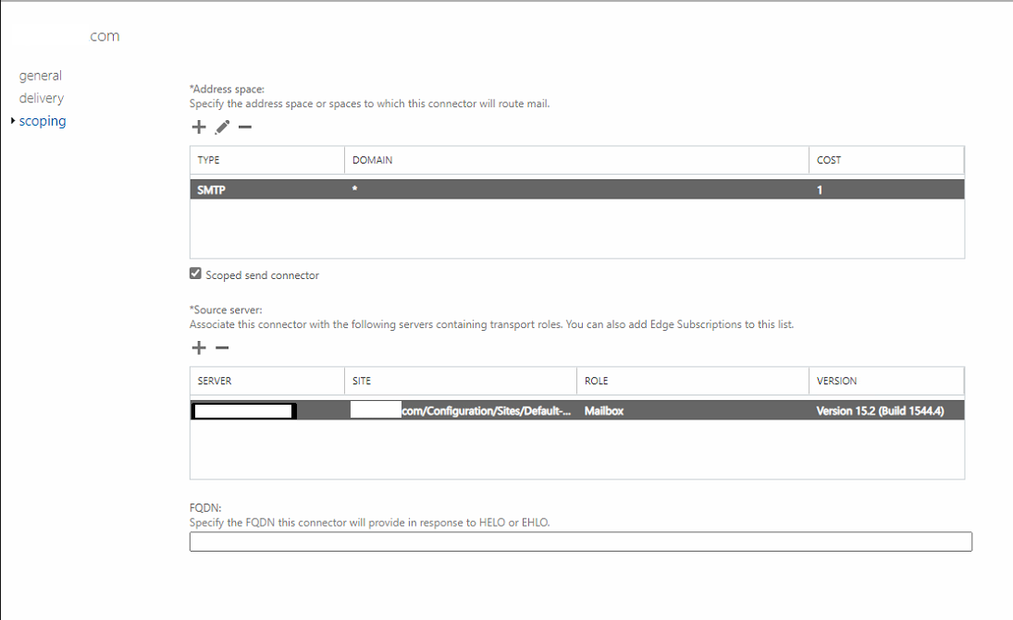Select the scoping navigation item

(x=43, y=120)
